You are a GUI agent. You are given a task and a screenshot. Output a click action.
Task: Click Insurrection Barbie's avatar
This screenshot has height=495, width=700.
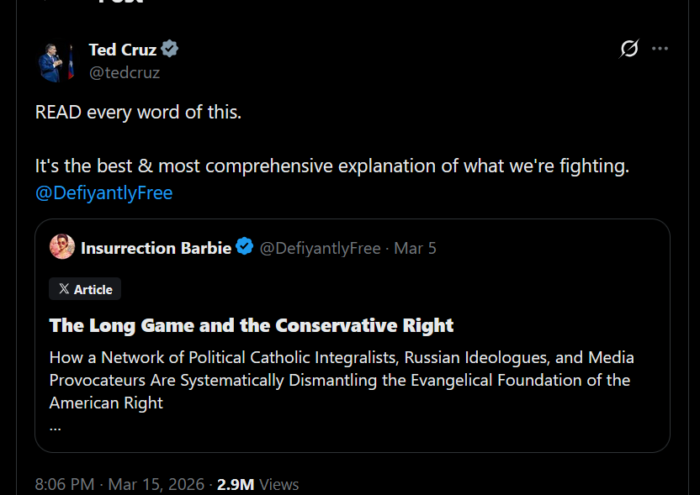(62, 246)
